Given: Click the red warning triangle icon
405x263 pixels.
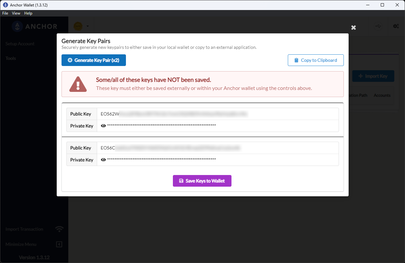Looking at the screenshot, I should pyautogui.click(x=78, y=84).
